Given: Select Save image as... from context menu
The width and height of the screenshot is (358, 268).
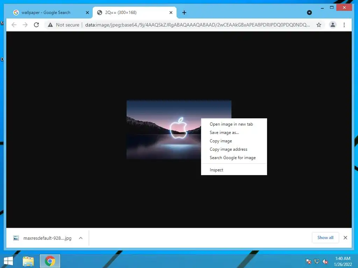Looking at the screenshot, I should coord(234,133).
